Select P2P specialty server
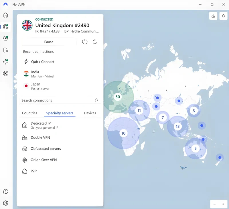This screenshot has width=229, height=209. [60, 171]
